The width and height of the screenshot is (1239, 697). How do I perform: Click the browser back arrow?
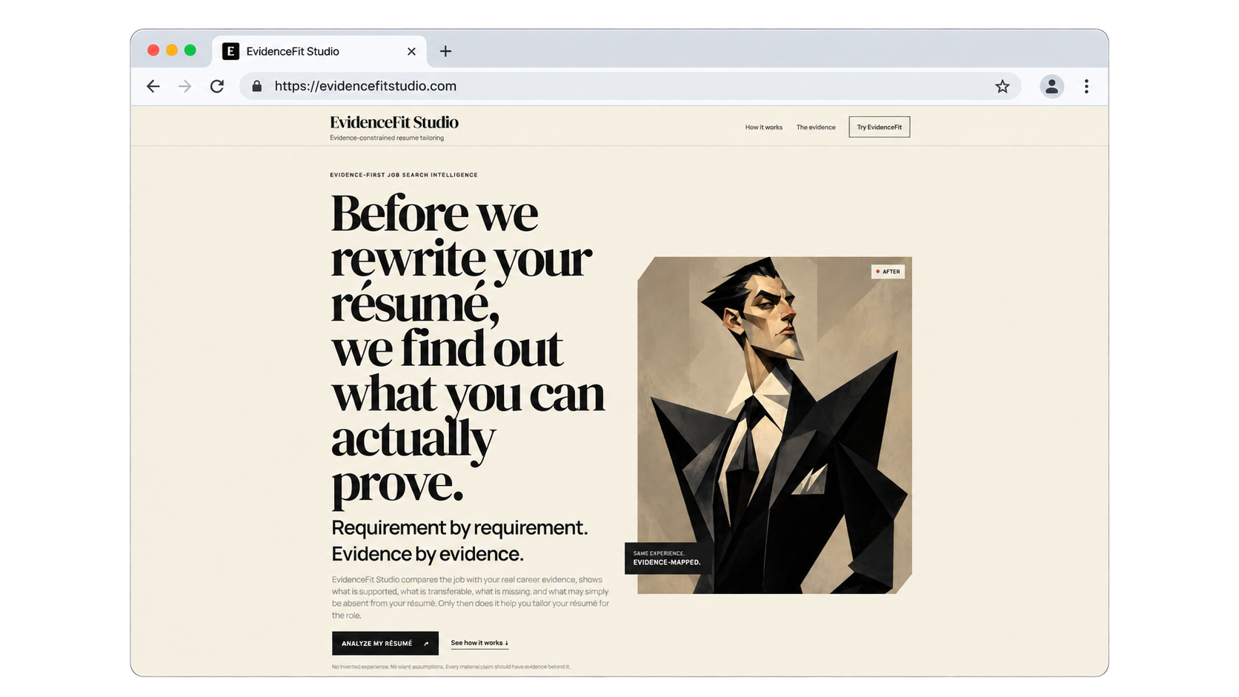[x=153, y=87]
